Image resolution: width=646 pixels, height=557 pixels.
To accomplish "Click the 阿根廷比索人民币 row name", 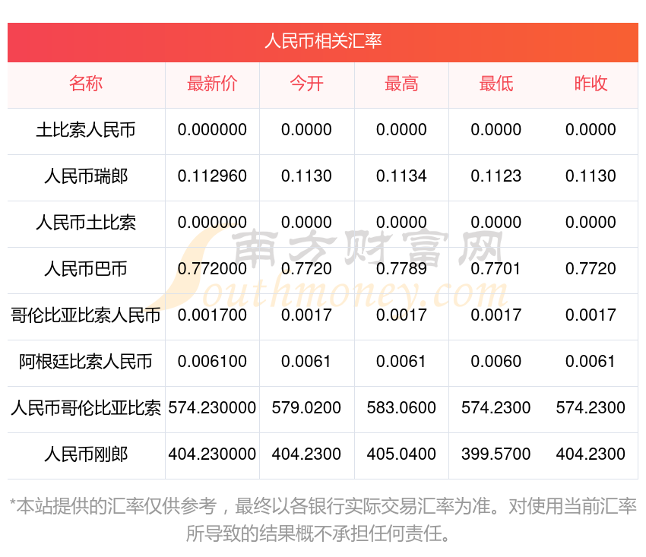I will point(86,362).
